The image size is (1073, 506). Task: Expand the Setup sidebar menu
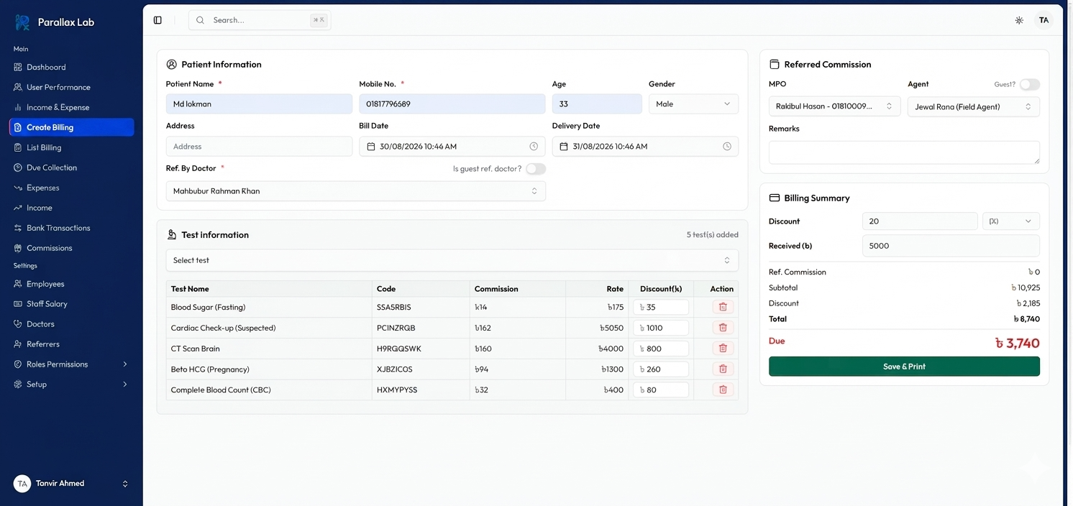point(71,385)
